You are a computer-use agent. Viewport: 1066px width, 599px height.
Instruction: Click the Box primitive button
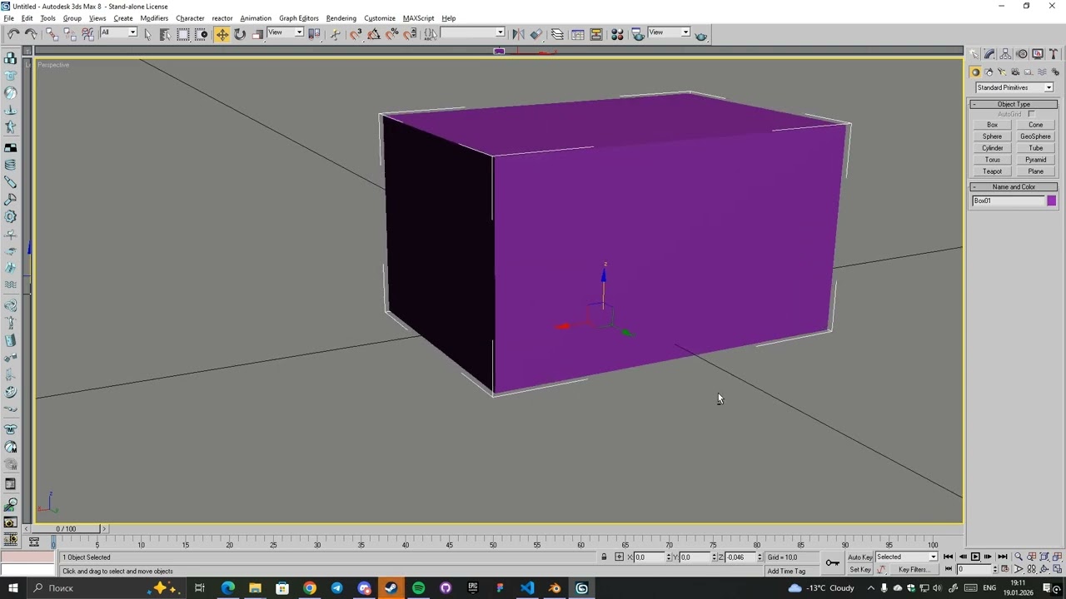point(992,125)
